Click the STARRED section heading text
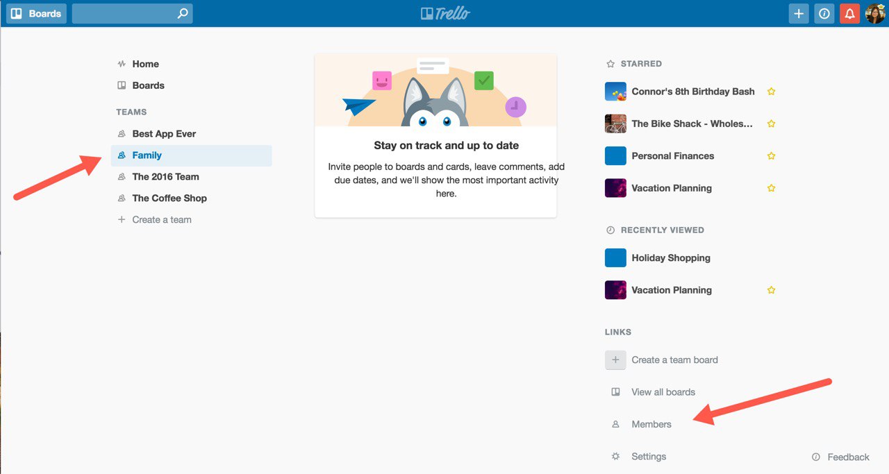The height and width of the screenshot is (474, 889). tap(641, 64)
